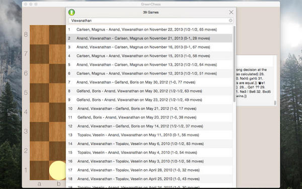
Task: Open game 7 Anand - Gelfand, 77 moves
Action: [x=149, y=82]
